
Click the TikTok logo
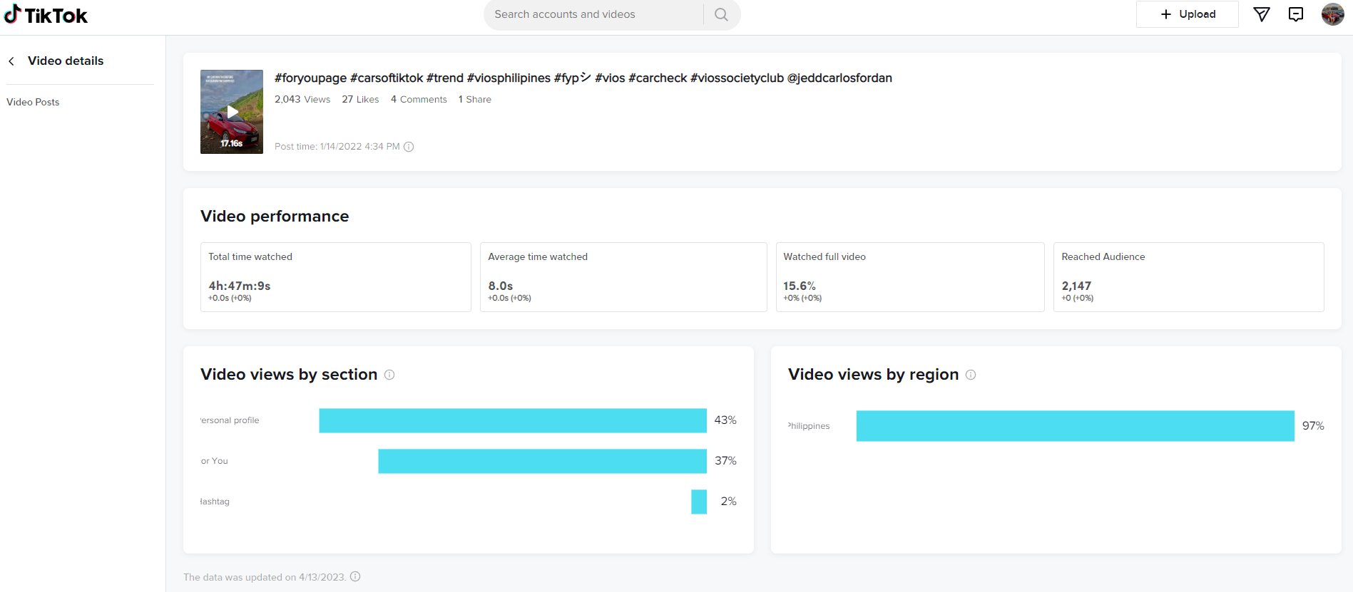(x=46, y=15)
